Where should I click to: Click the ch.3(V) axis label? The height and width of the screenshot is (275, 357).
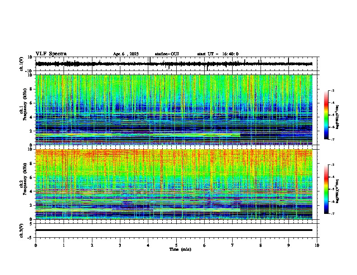22,231
